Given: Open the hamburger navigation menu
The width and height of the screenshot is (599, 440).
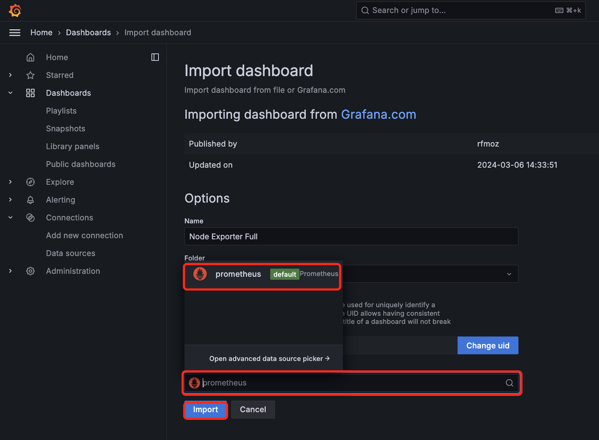Looking at the screenshot, I should coord(15,33).
